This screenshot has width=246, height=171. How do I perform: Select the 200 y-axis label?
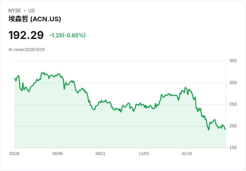coord(233,126)
